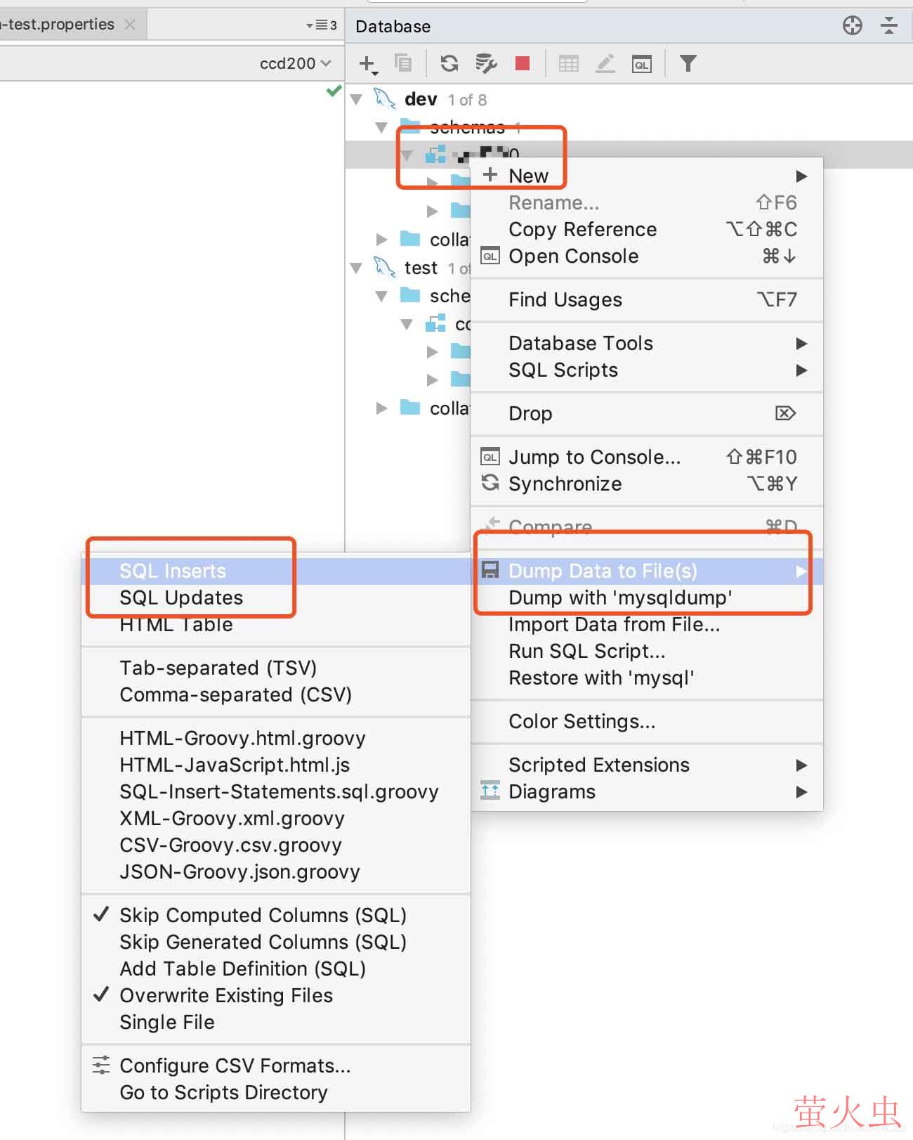Choose Rename... in the context menu
Screen dimensions: 913x1140
click(x=647, y=202)
